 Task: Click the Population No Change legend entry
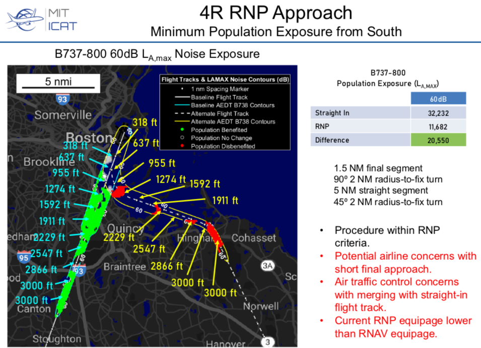click(221, 138)
